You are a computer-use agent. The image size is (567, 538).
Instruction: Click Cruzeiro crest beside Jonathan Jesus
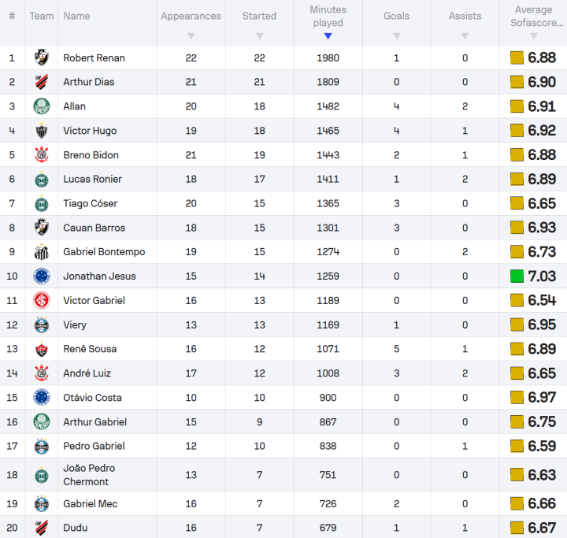pos(42,276)
